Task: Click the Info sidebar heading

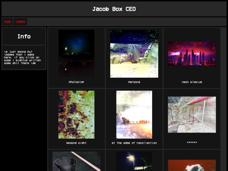Action: (x=24, y=36)
